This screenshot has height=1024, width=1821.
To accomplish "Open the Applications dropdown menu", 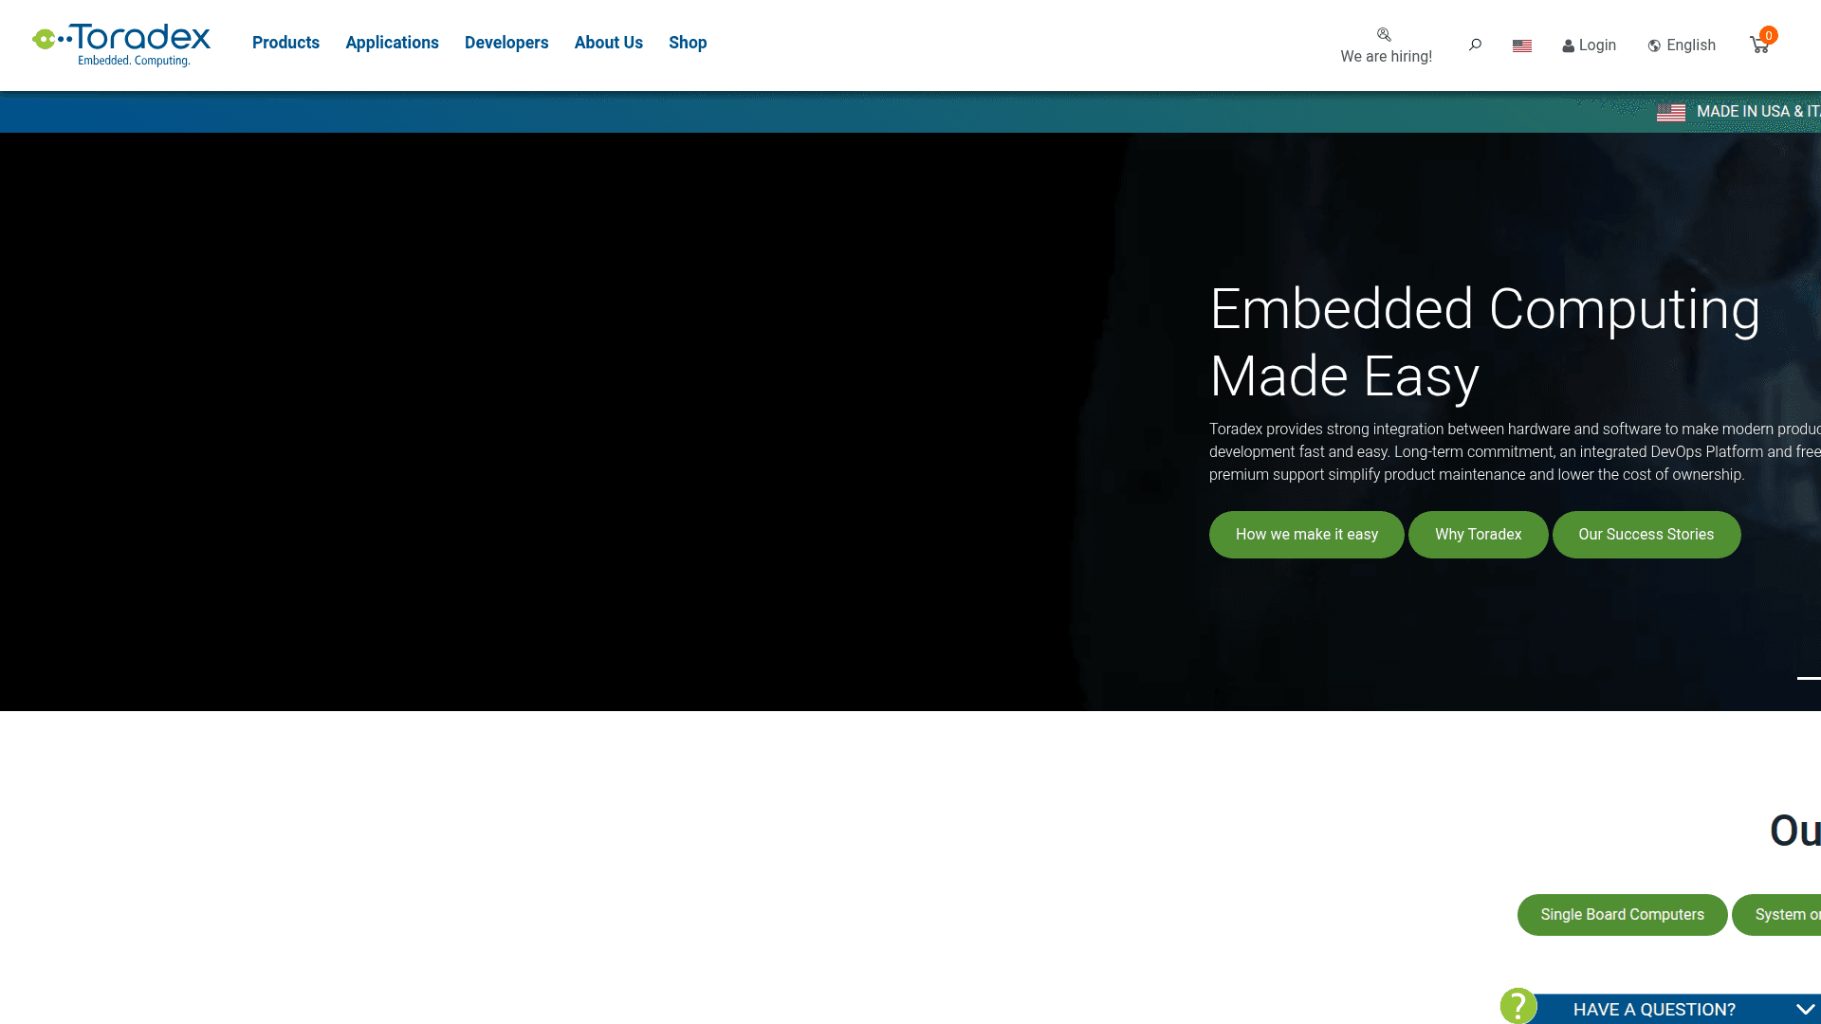I will tap(392, 43).
